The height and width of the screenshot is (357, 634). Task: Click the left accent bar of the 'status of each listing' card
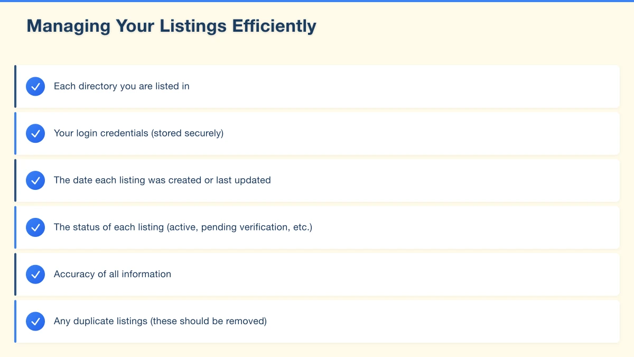15,227
